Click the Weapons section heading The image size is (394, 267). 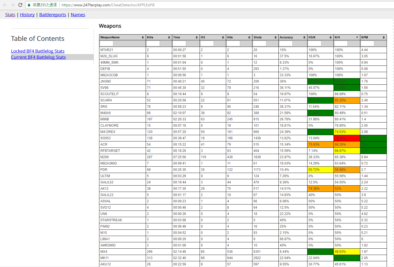pyautogui.click(x=110, y=26)
